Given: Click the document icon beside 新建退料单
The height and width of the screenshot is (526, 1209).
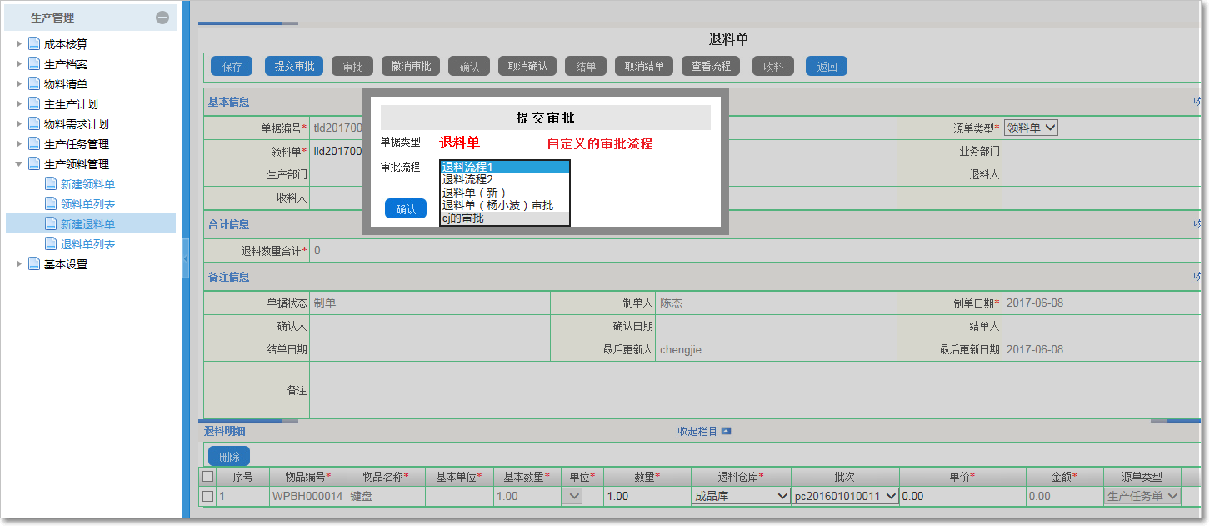Looking at the screenshot, I should [x=50, y=223].
